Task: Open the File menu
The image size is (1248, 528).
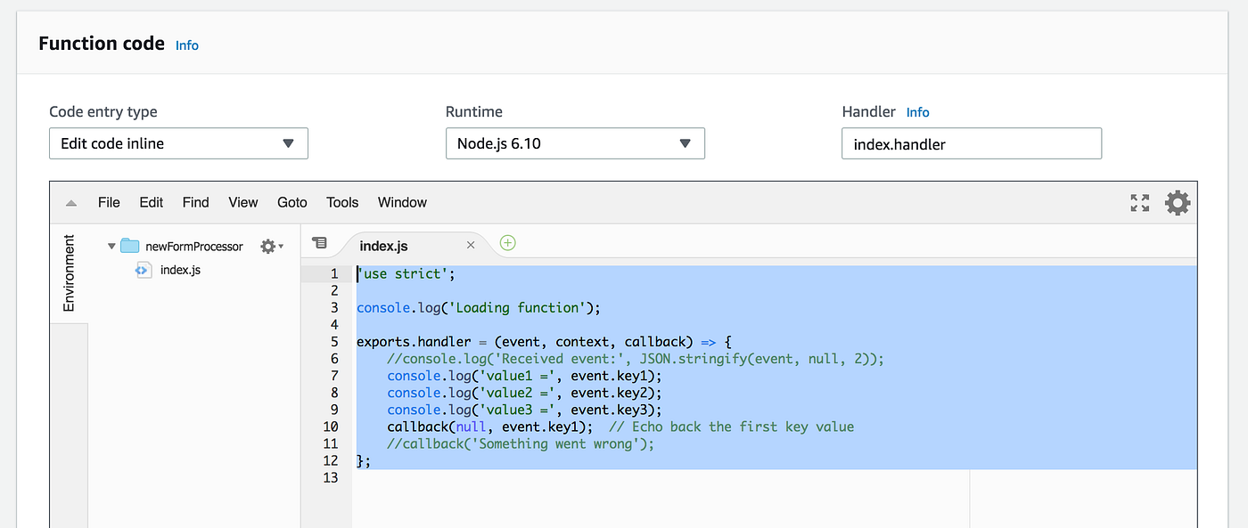Action: pos(109,202)
